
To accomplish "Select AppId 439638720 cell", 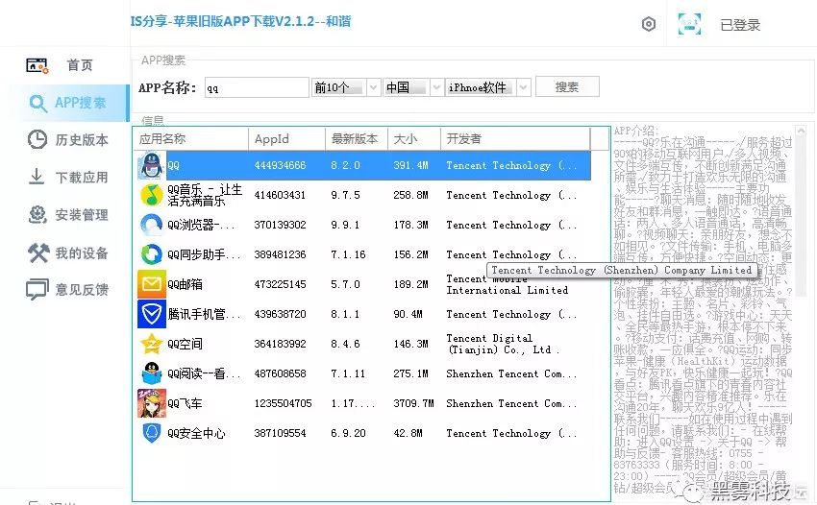I will point(280,314).
